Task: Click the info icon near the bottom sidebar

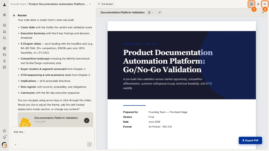Action: pyautogui.click(x=4, y=131)
